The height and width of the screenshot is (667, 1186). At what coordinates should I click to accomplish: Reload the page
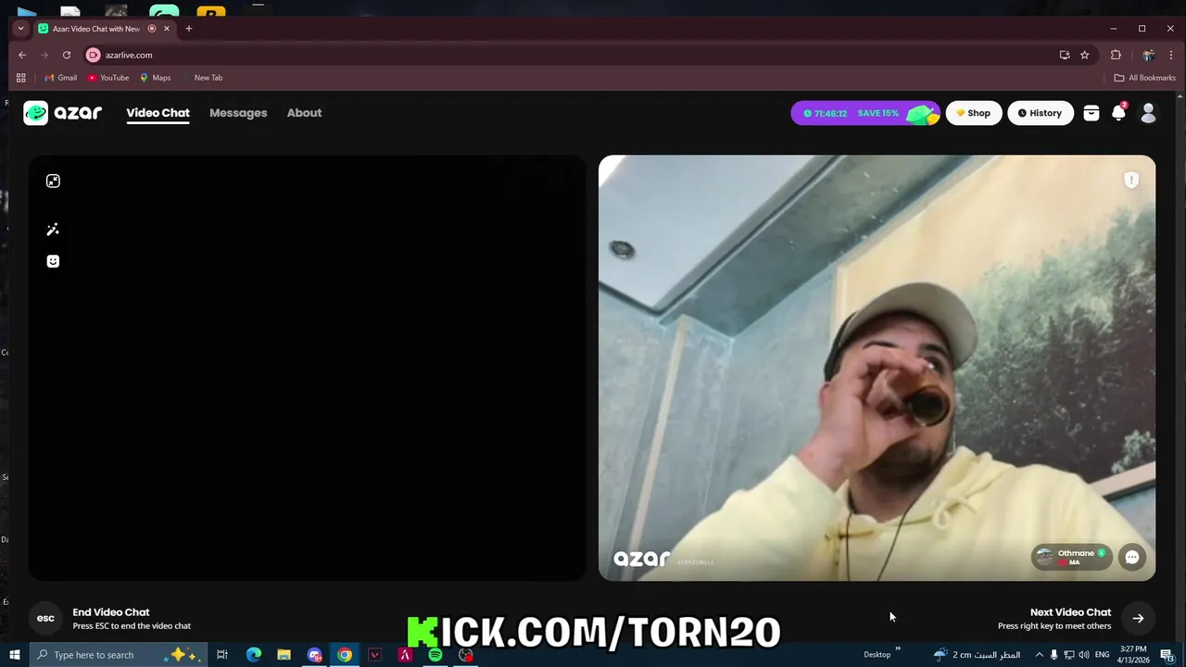click(67, 55)
